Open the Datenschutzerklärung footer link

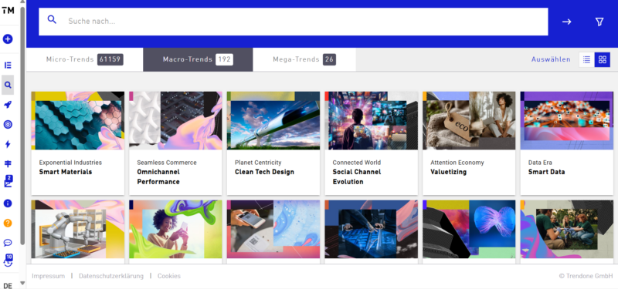(x=111, y=276)
